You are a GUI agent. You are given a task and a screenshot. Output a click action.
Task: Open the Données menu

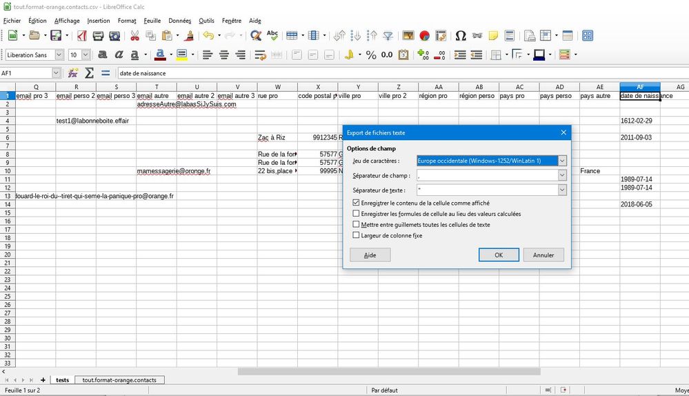click(x=179, y=21)
